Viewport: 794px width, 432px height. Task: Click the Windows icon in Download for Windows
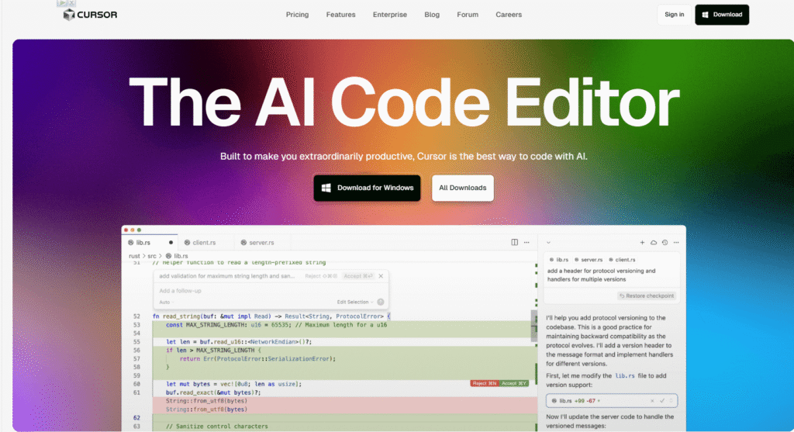click(x=326, y=188)
